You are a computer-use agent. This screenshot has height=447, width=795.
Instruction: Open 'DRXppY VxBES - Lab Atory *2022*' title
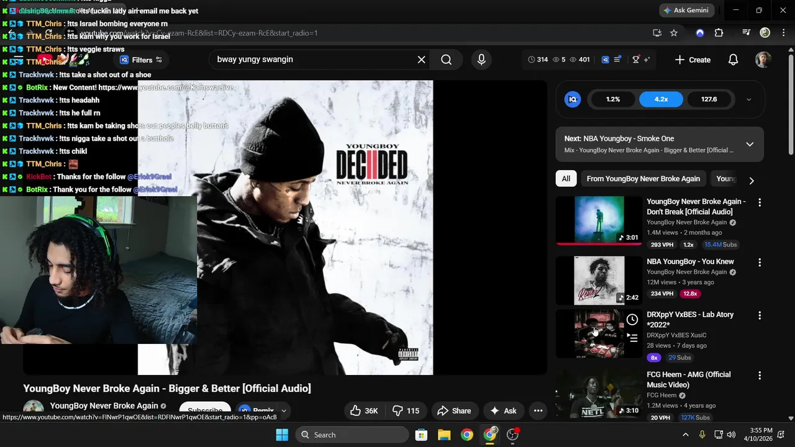[x=690, y=319]
